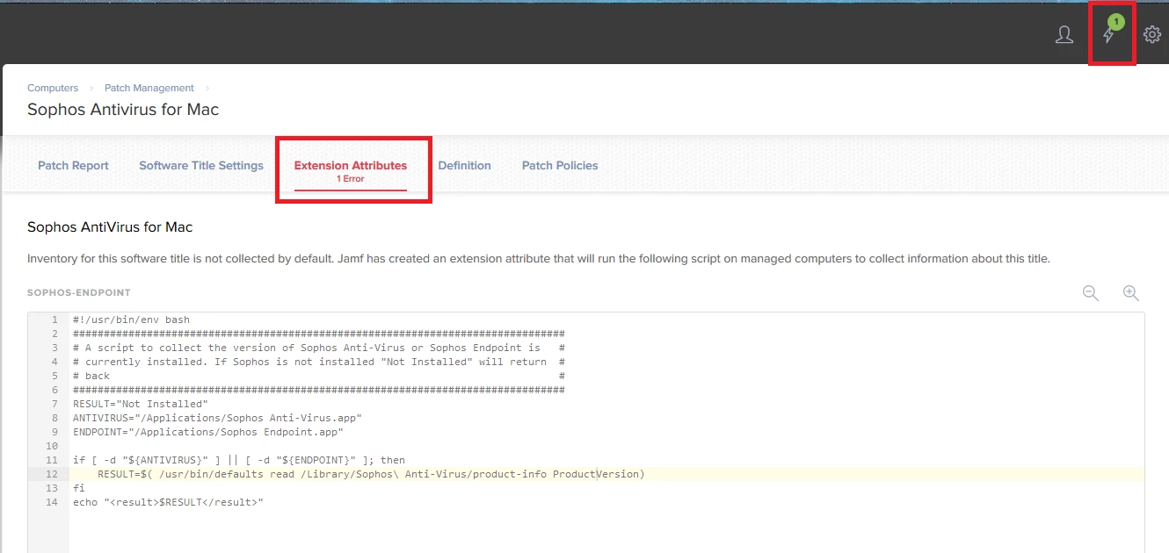Open the user account icon
The image size is (1169, 553).
click(1064, 34)
